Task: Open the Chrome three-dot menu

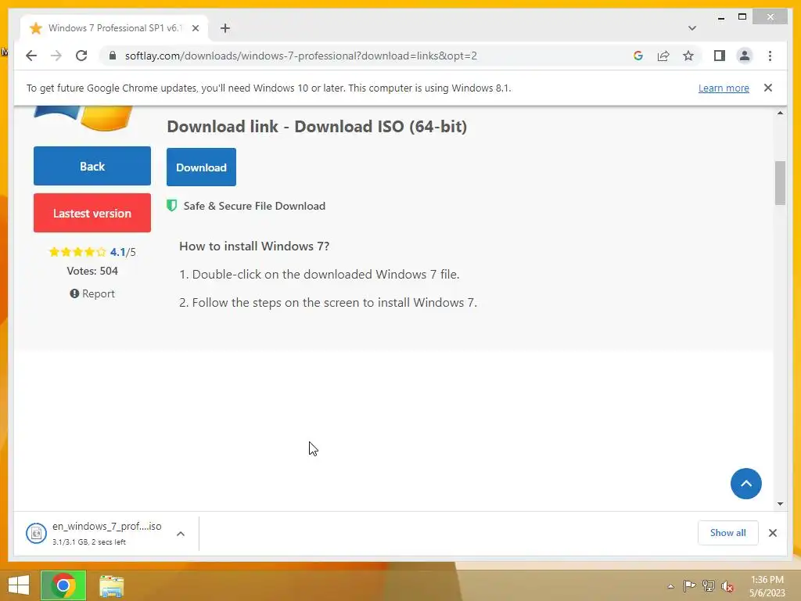Action: click(x=770, y=56)
